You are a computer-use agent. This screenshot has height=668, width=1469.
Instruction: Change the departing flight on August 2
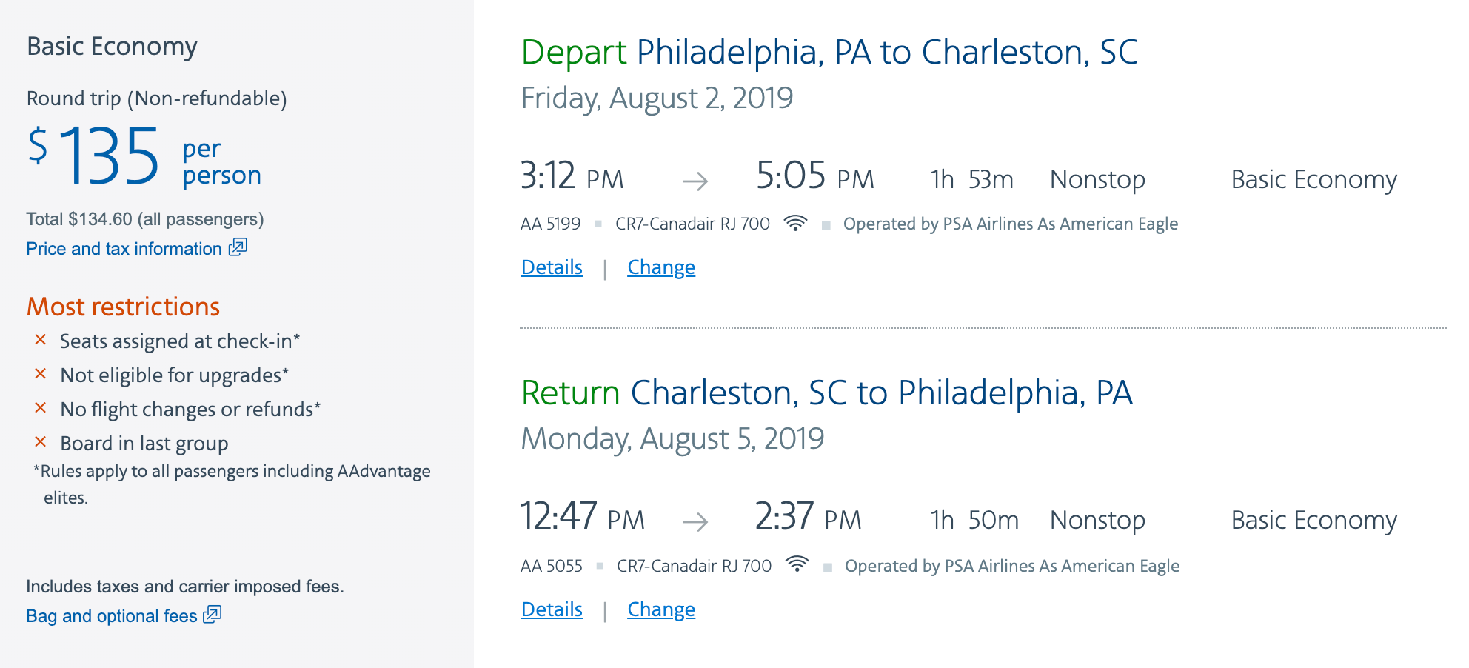pyautogui.click(x=661, y=267)
